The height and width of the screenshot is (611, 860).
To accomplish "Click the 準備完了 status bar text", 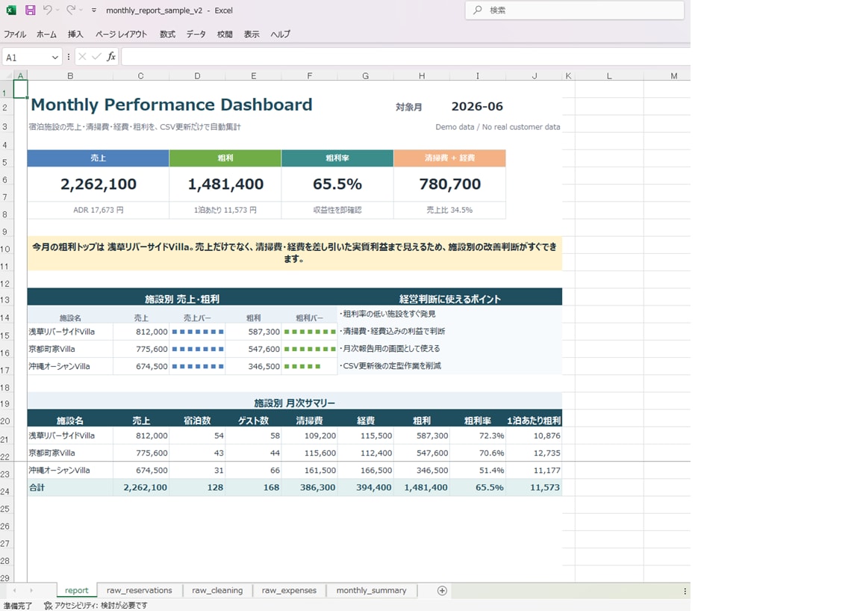I will [18, 606].
